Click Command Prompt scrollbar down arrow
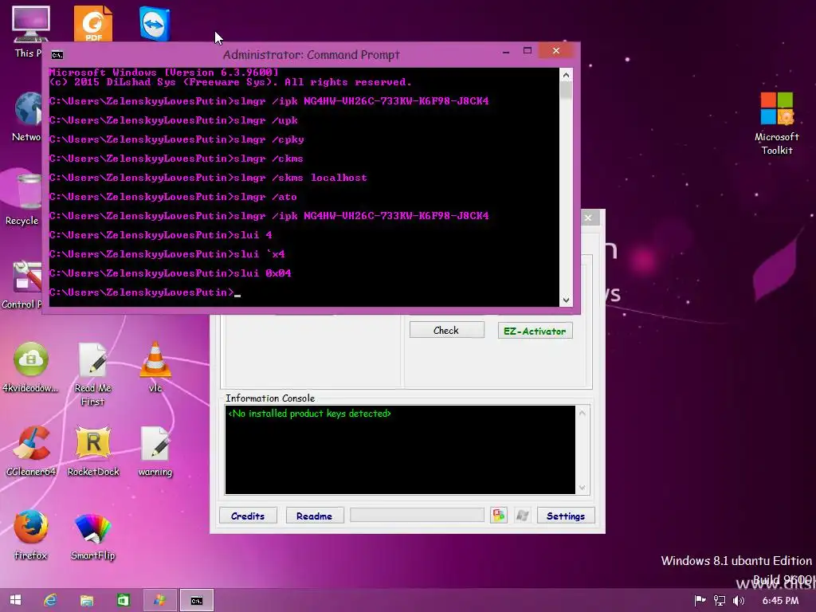 coord(567,300)
